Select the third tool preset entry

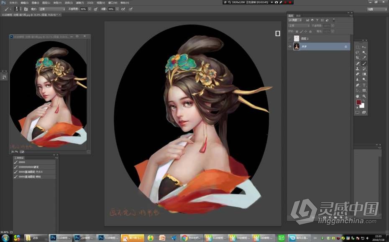pos(34,172)
